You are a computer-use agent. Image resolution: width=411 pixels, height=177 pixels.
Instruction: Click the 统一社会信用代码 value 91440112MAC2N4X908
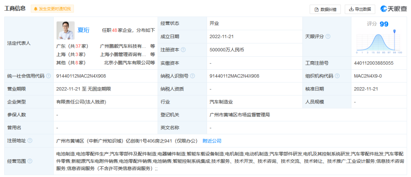[x=81, y=76]
